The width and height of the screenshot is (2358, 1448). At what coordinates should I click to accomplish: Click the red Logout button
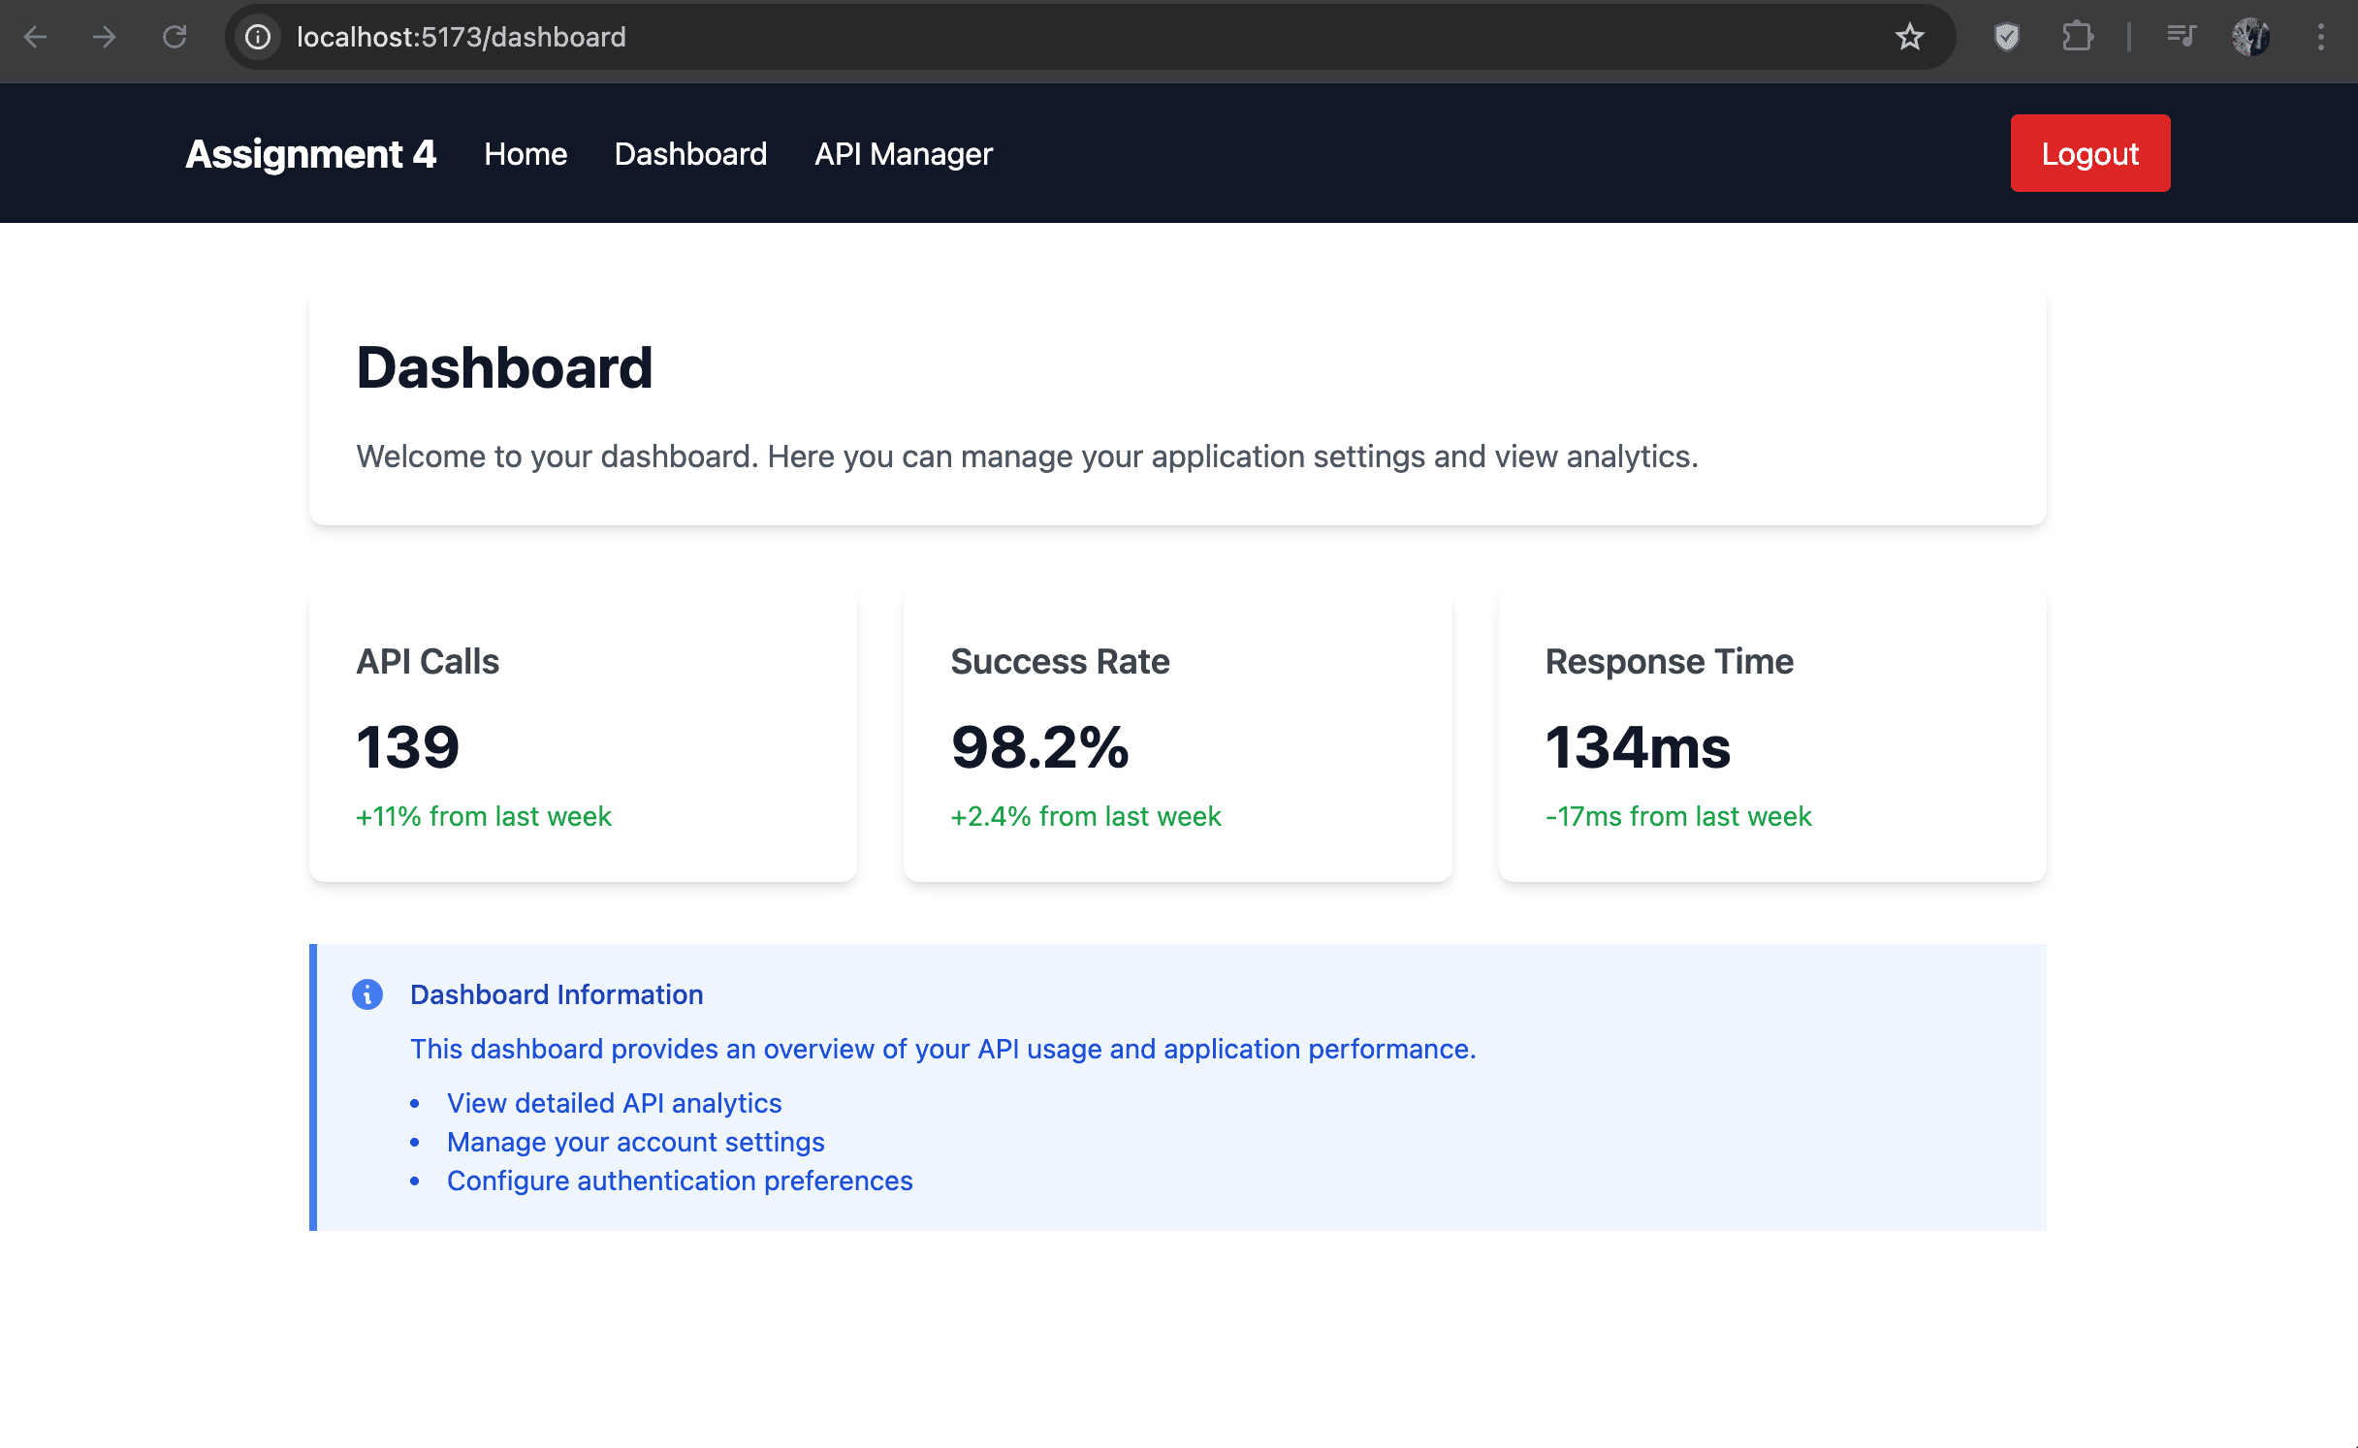pos(2090,153)
